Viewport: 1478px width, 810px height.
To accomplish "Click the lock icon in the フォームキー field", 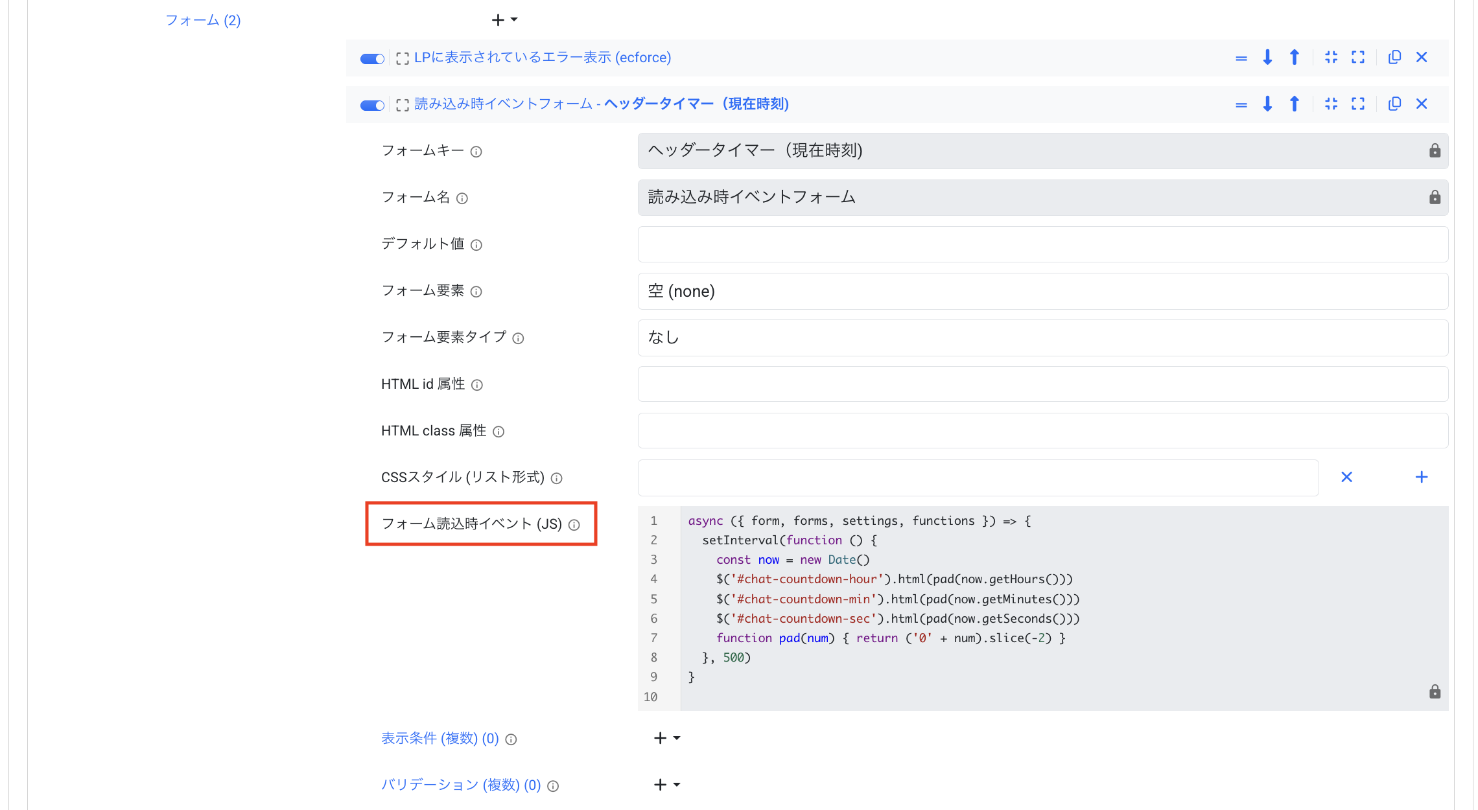I will pos(1435,150).
